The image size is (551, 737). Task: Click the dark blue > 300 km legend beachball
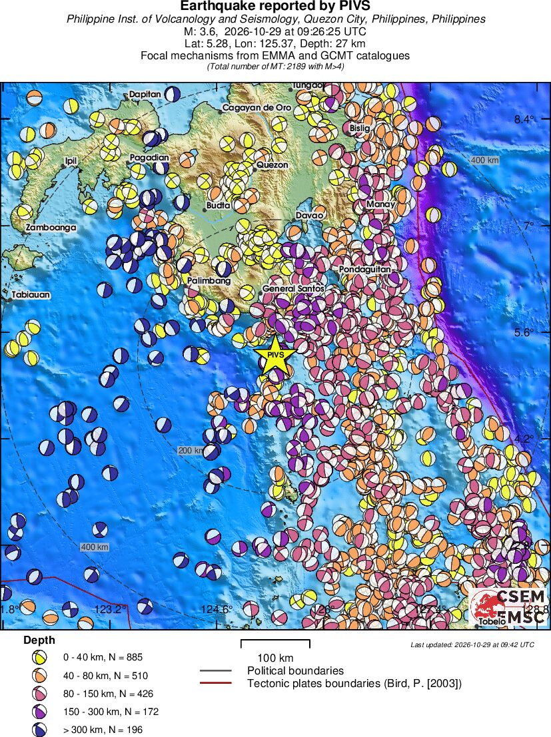coord(39,730)
